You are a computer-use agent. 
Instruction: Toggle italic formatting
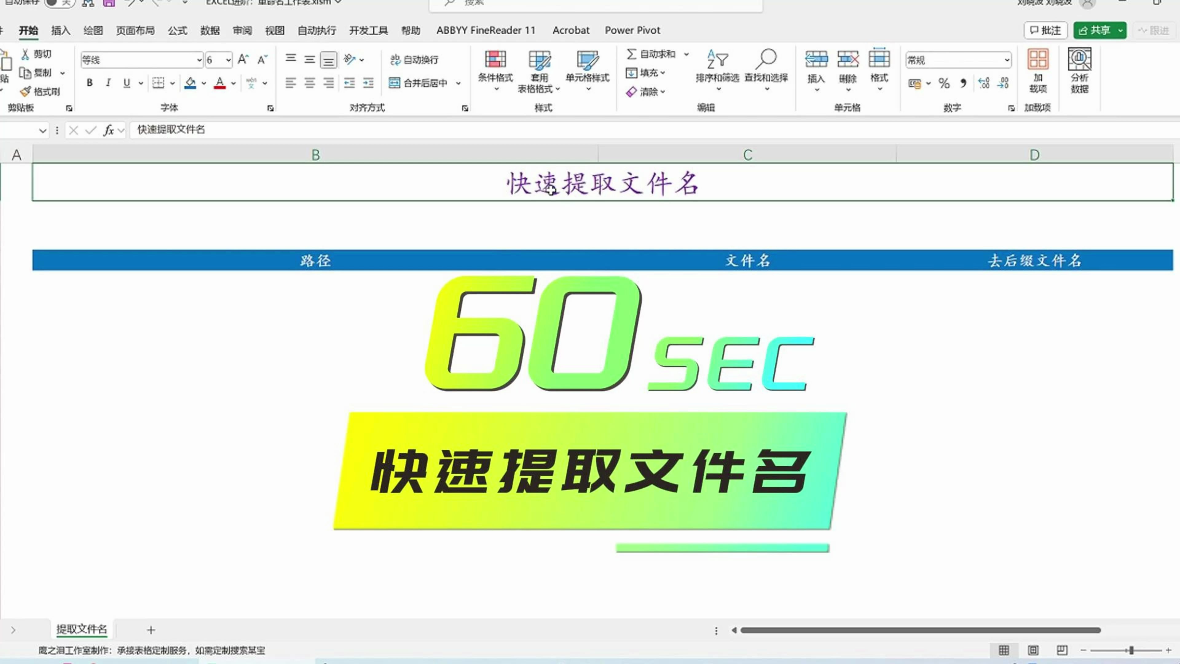(x=108, y=83)
